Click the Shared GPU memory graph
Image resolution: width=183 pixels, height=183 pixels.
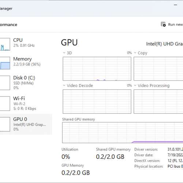[123, 132]
